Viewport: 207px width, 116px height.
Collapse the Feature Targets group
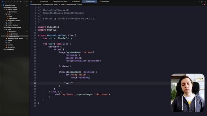(x=5, y=10)
